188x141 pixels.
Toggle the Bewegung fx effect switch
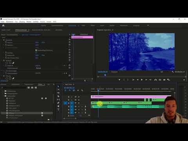click(x=4, y=40)
